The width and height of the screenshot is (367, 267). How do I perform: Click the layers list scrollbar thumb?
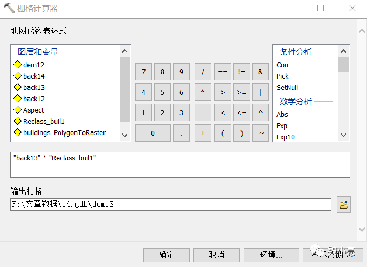point(124,89)
